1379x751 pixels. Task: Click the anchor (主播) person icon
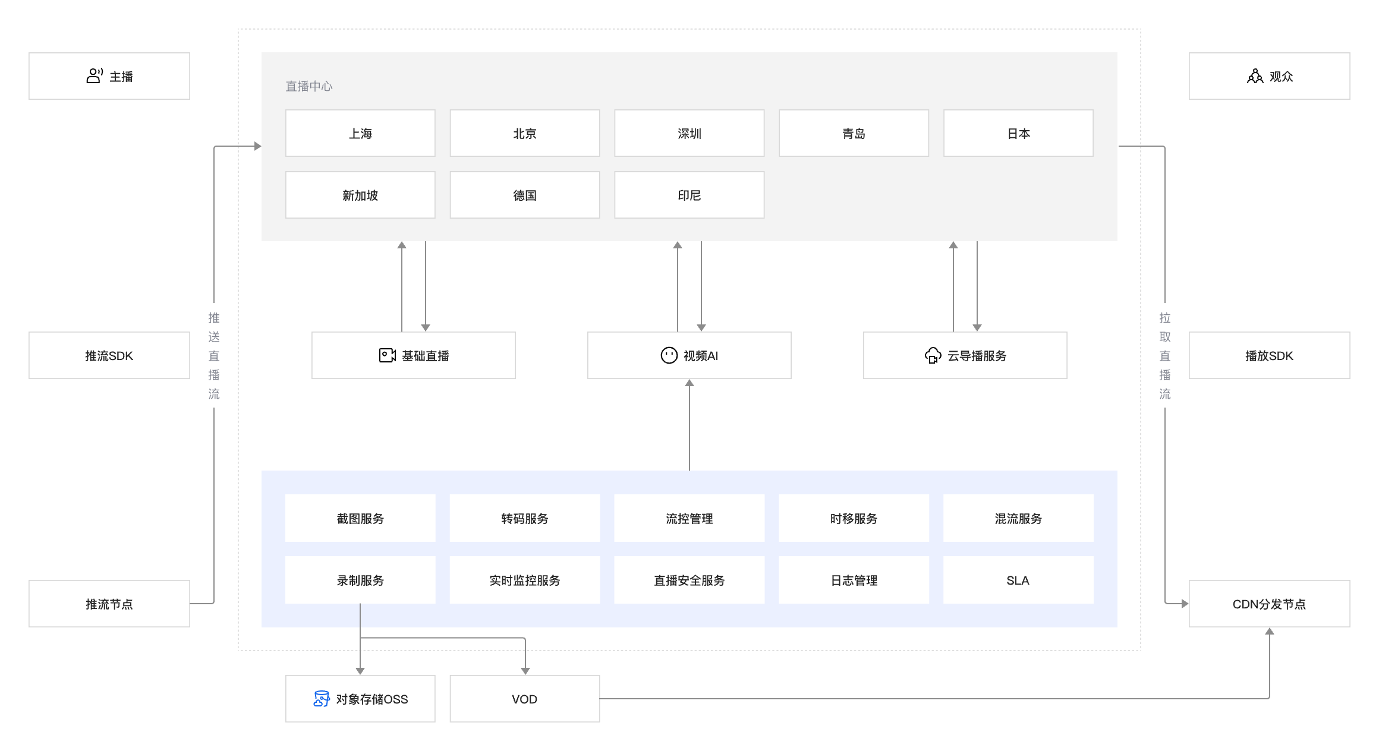tap(95, 76)
